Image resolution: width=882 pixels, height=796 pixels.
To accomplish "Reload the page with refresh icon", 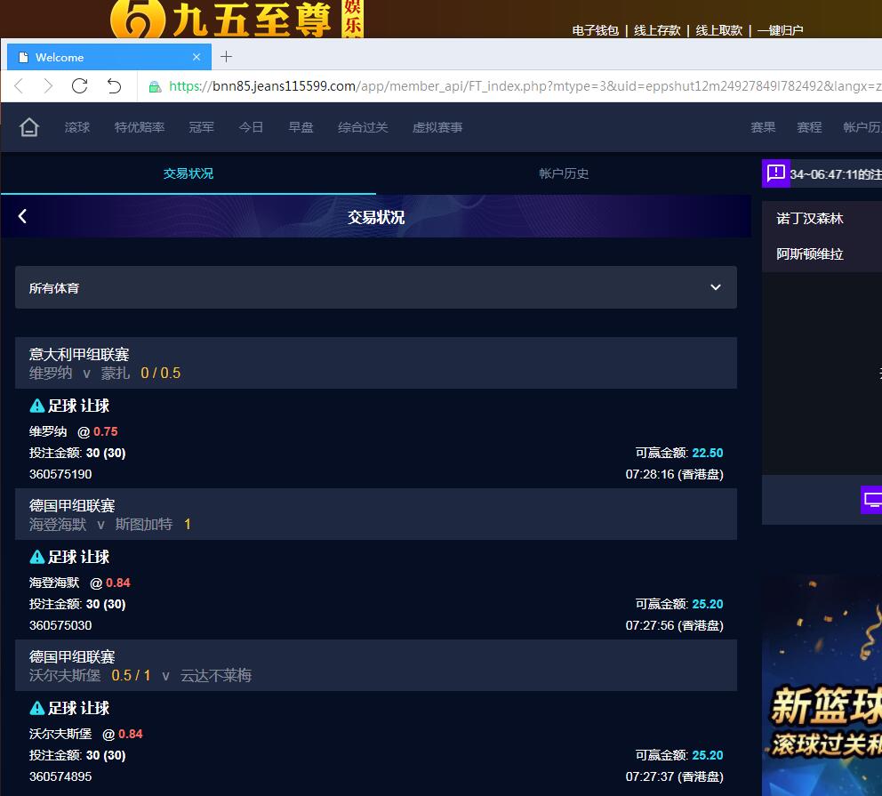I will pyautogui.click(x=80, y=86).
